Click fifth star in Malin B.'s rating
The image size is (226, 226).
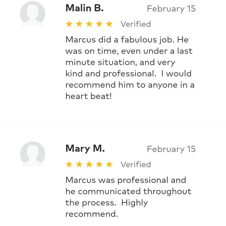tap(109, 24)
